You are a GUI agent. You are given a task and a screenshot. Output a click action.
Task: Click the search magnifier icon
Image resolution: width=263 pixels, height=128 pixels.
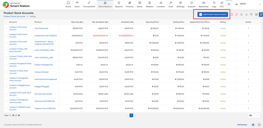pyautogui.click(x=232, y=15)
